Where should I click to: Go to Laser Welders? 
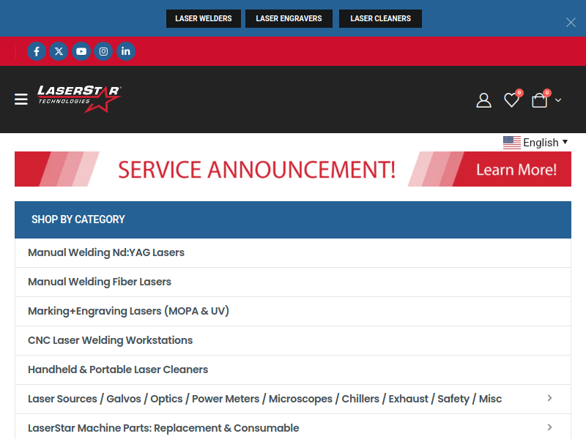pos(204,19)
